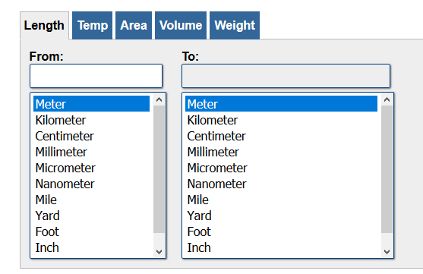Go to the Weight tab
Viewport: 423px width, 274px height.
click(235, 25)
